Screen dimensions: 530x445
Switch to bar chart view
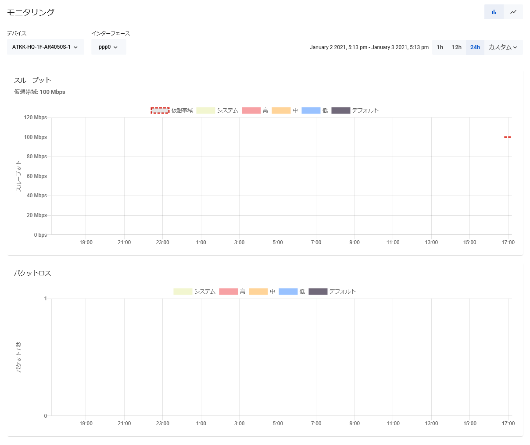click(x=494, y=12)
